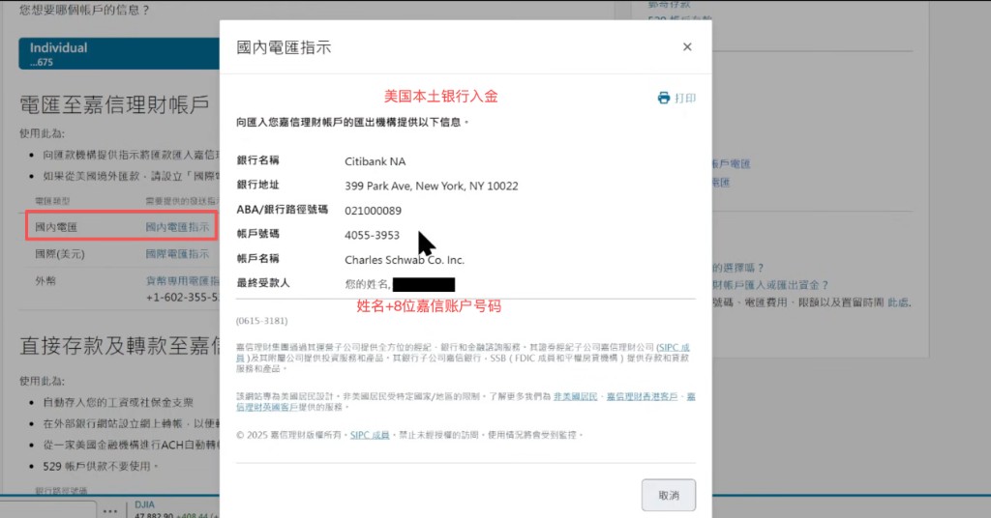Image resolution: width=991 pixels, height=518 pixels.
Task: Click the 電匯至嘉信理財帳戶 heading
Action: (x=114, y=104)
